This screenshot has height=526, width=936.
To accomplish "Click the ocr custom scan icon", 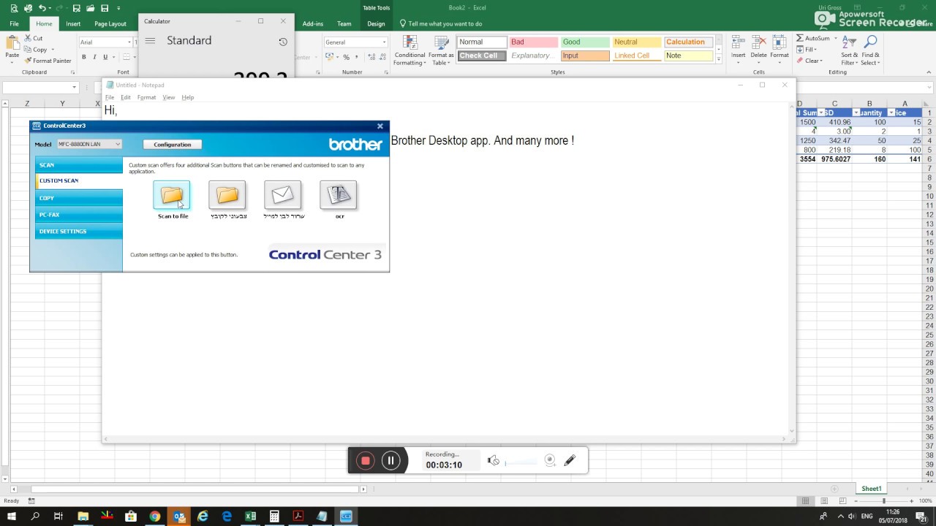I will pos(339,195).
